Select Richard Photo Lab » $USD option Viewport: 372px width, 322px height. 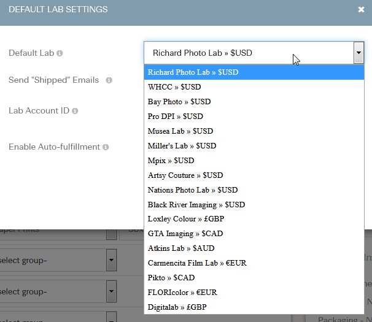click(x=254, y=72)
